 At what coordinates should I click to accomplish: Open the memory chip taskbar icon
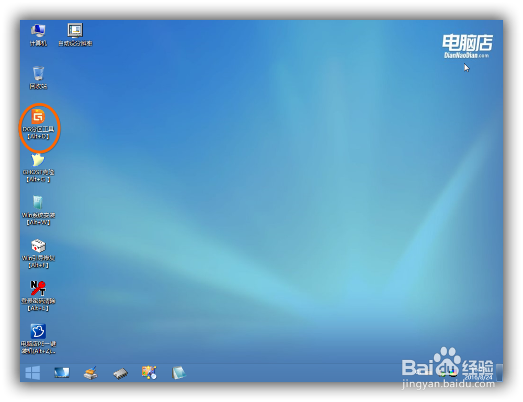(x=120, y=373)
